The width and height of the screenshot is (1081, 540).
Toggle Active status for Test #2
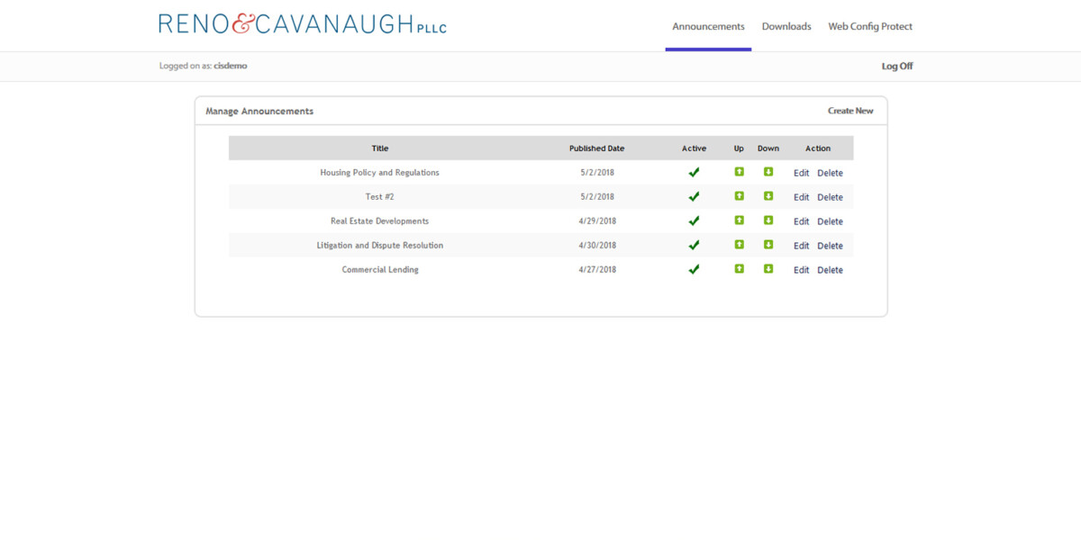tap(694, 196)
